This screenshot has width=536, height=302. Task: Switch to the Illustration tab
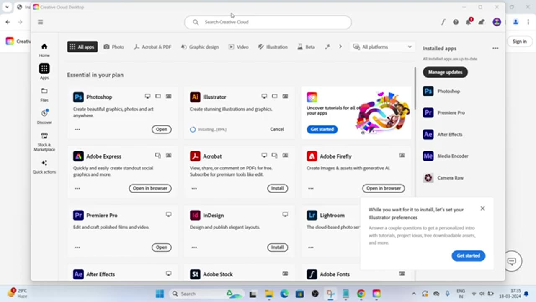click(273, 47)
